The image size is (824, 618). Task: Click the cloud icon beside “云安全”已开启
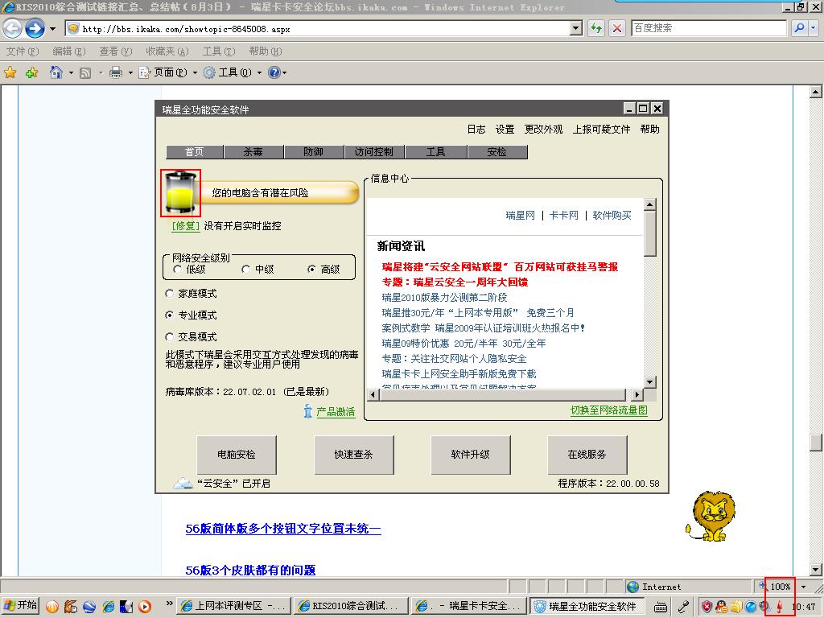[x=183, y=483]
